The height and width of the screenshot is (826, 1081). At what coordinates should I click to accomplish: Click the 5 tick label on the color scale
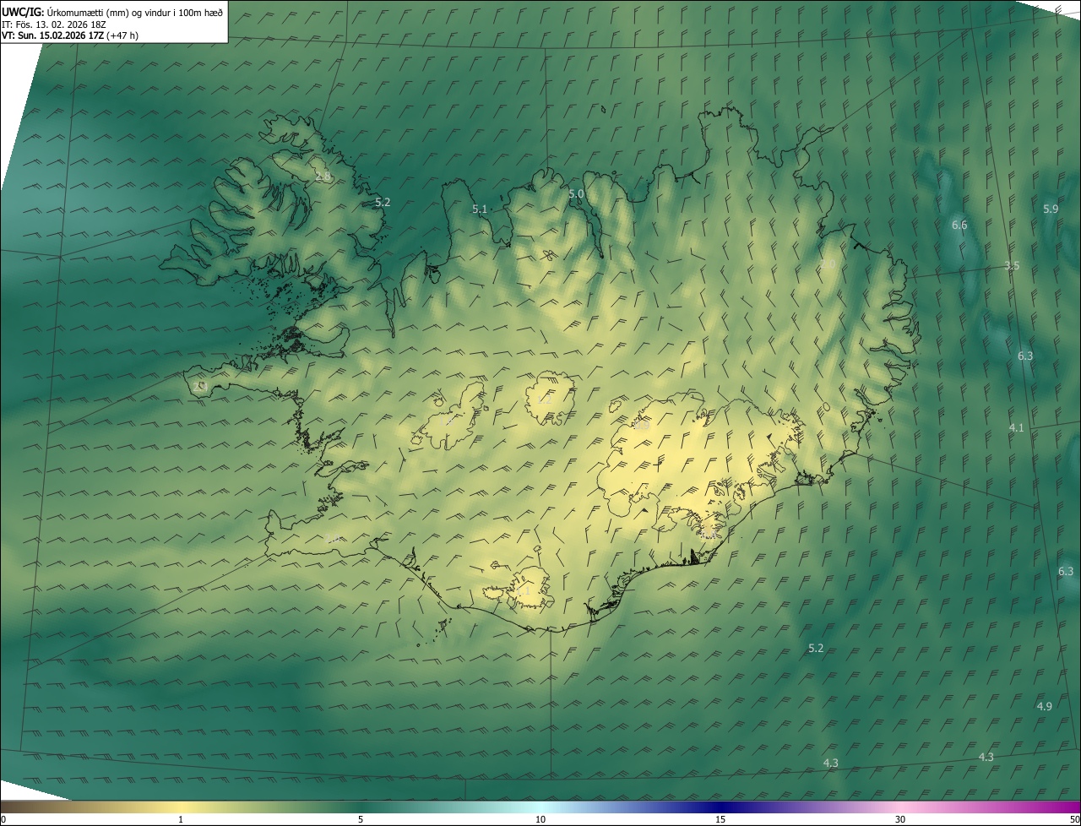[361, 819]
